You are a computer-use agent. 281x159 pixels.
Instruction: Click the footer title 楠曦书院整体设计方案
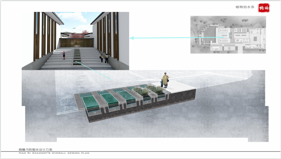36,149
